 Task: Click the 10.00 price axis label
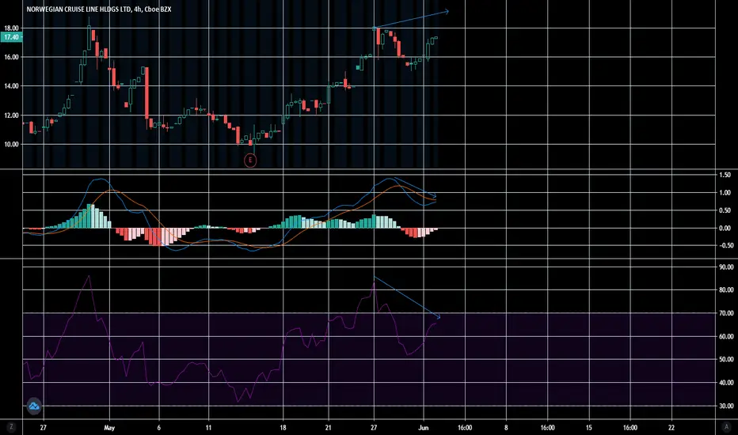pyautogui.click(x=11, y=145)
